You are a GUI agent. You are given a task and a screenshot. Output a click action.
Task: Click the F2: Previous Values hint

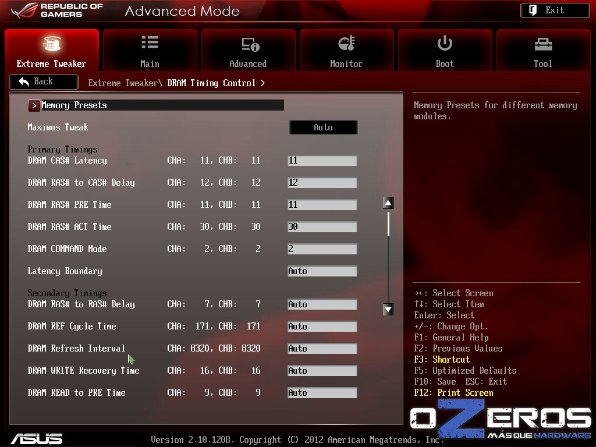(458, 348)
